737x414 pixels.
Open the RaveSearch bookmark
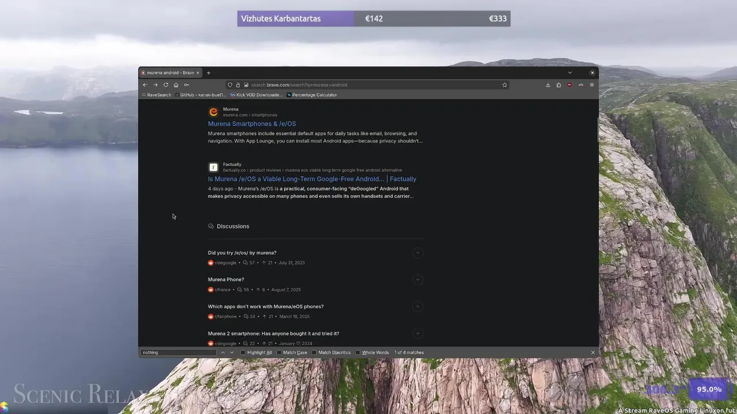pyautogui.click(x=157, y=95)
